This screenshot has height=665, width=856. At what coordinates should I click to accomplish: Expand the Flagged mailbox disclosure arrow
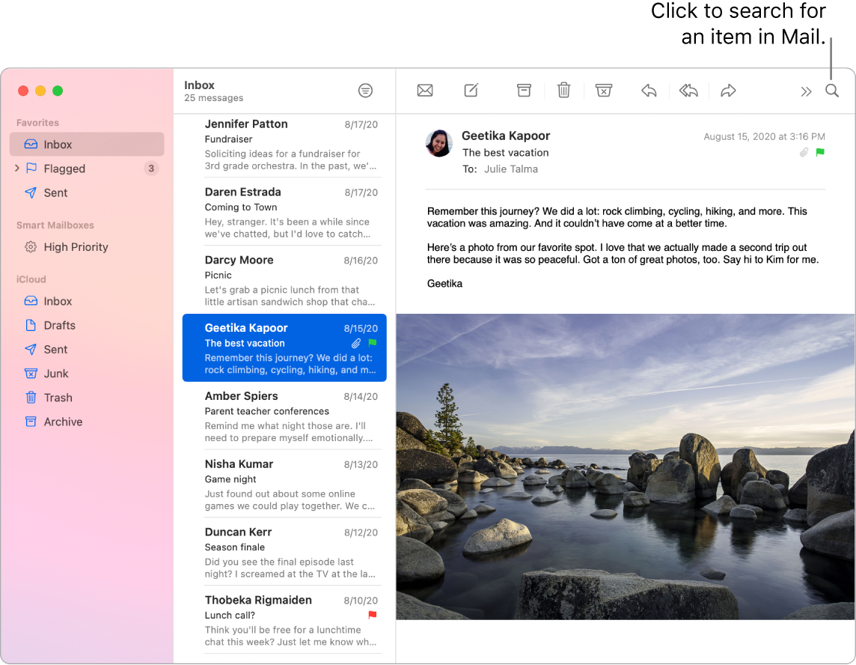[16, 168]
